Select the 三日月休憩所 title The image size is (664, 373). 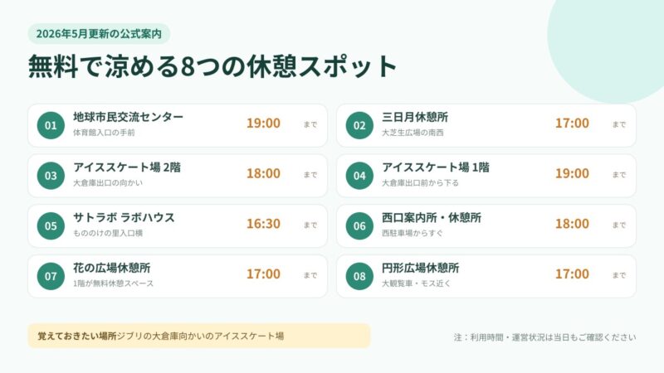[x=415, y=117]
